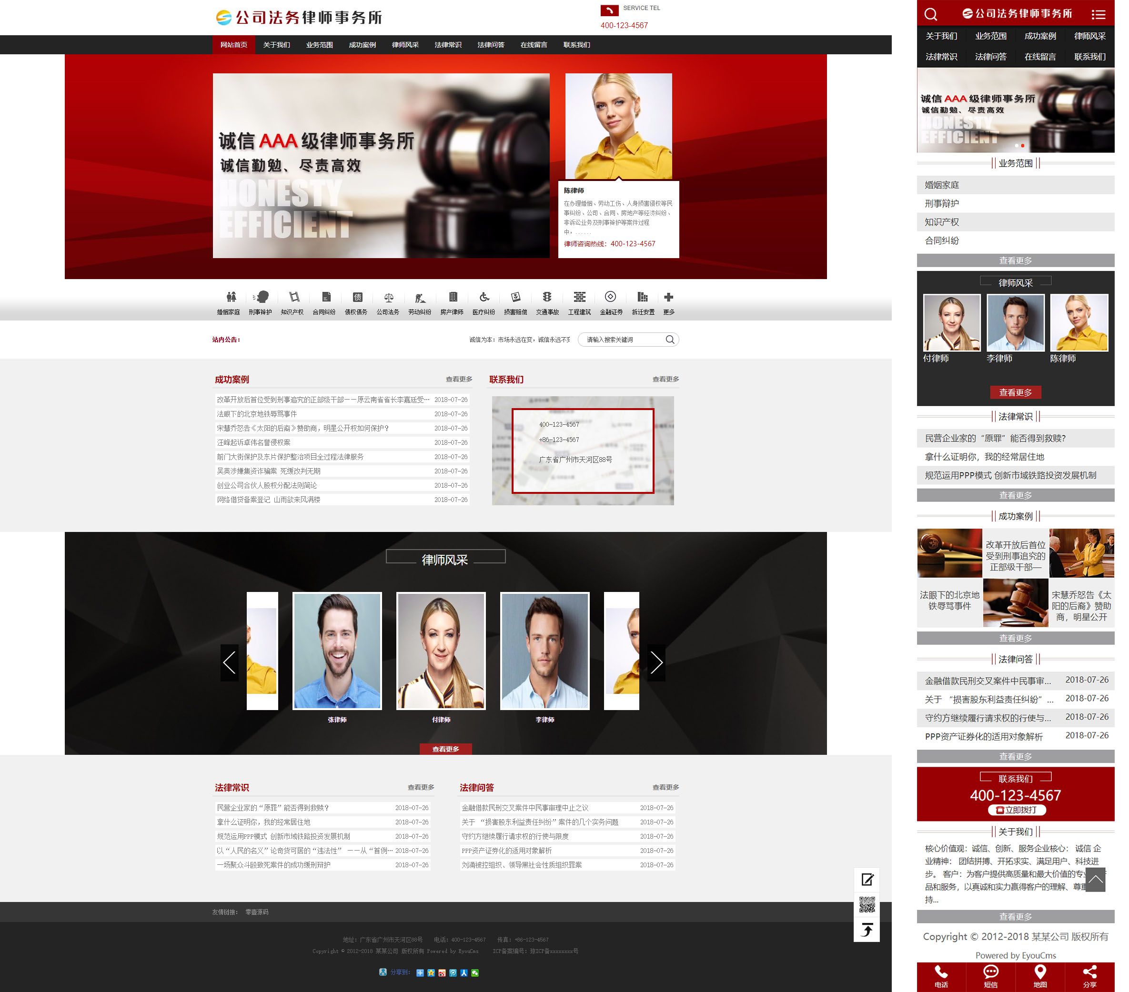Click red 查看更多 under 律师风采

pyautogui.click(x=445, y=749)
